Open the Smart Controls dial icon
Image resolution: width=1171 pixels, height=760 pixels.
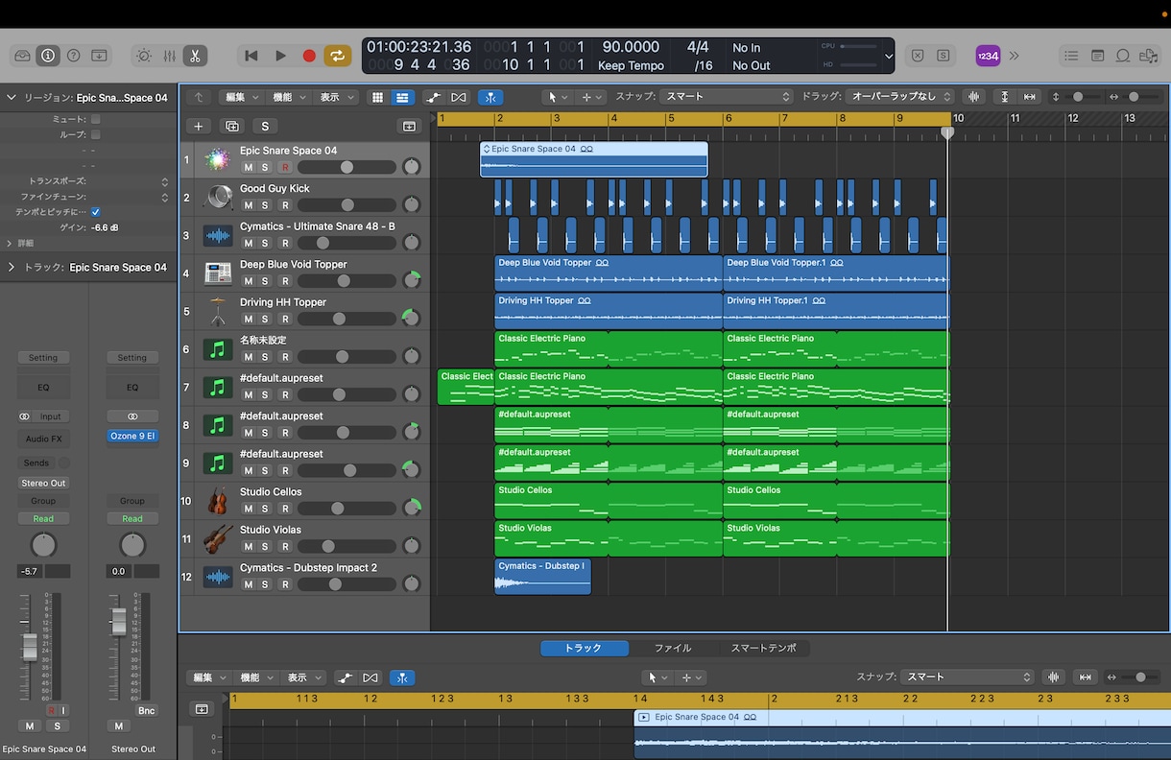144,56
